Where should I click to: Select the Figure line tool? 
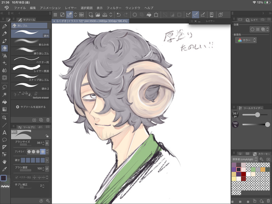[4, 125]
